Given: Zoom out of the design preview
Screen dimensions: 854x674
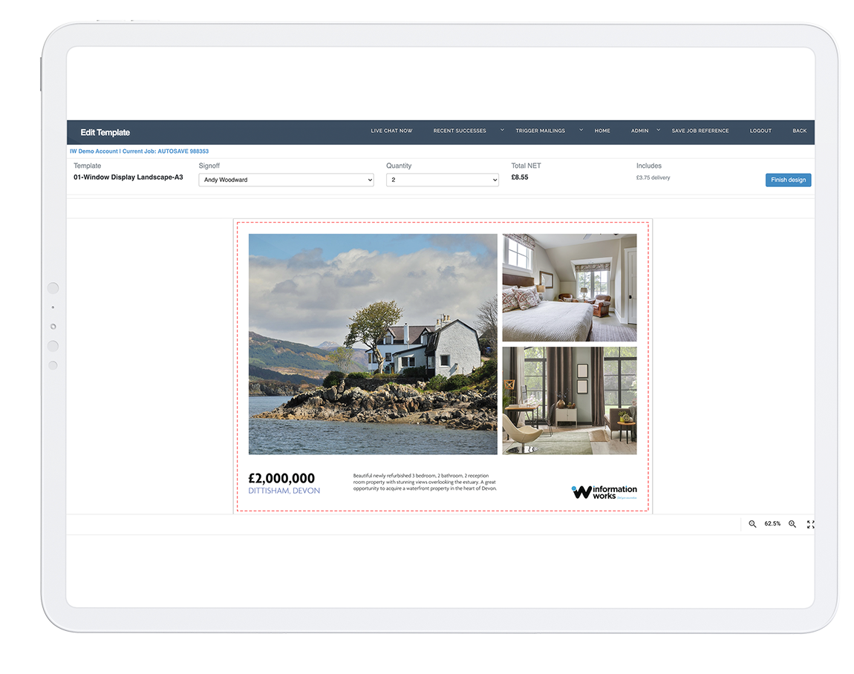Looking at the screenshot, I should [x=752, y=524].
